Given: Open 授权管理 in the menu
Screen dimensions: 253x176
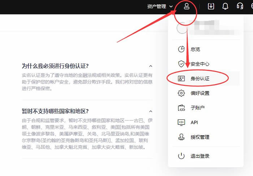Looking at the screenshot, I should (x=200, y=137).
